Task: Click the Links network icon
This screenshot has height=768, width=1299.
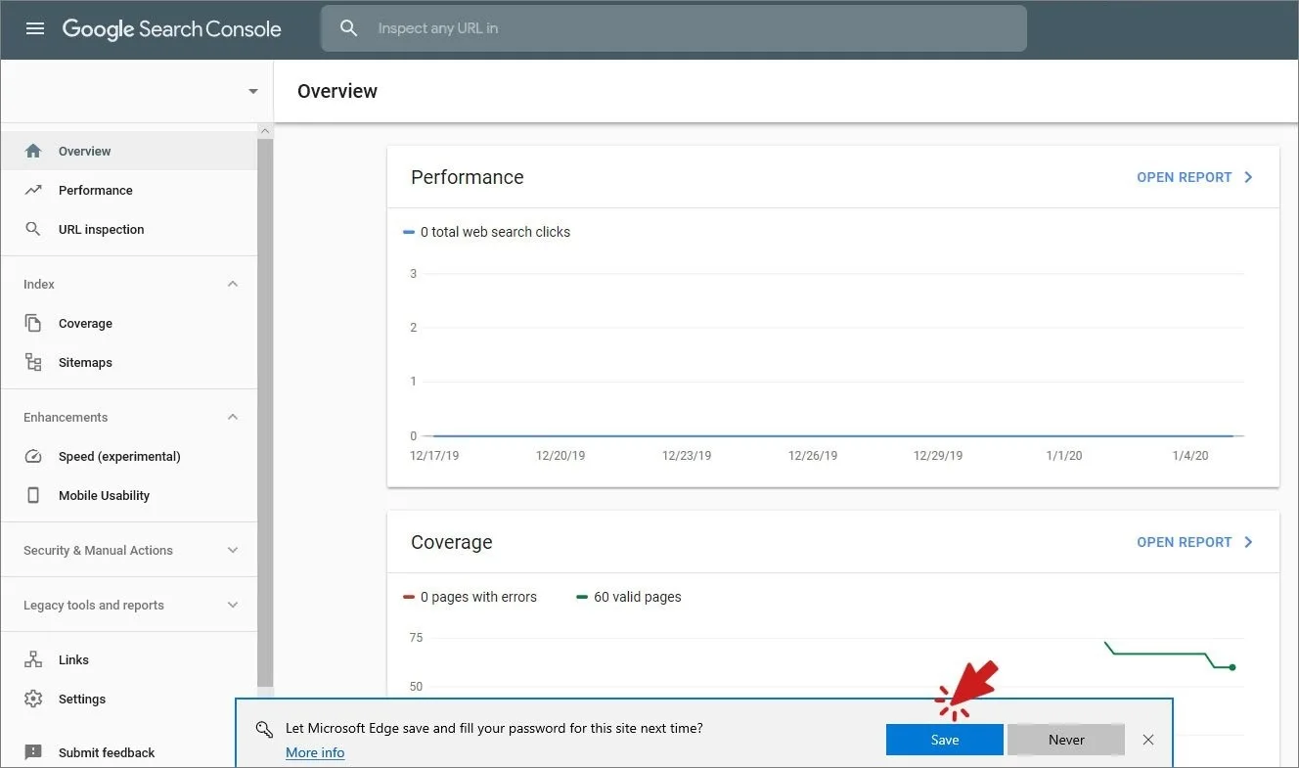Action: tap(33, 659)
